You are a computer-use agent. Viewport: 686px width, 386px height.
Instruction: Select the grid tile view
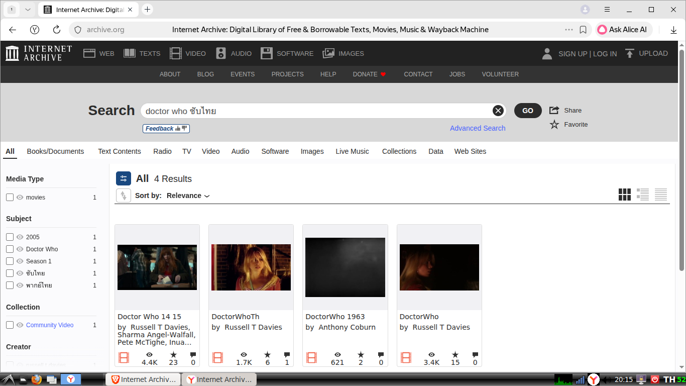coord(625,195)
